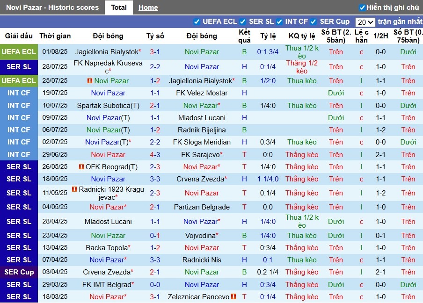Viewport: 423px width, 303px height.
Task: Click the Partizan Belgrade team name
Action: (202, 207)
